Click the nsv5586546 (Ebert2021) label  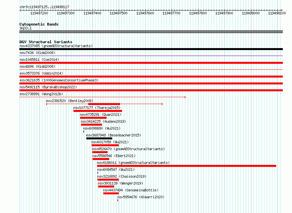[114, 156]
